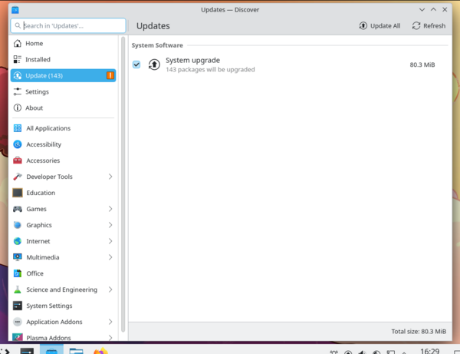This screenshot has width=460, height=354.
Task: Open Installed apps icon in sidebar
Action: pos(18,59)
